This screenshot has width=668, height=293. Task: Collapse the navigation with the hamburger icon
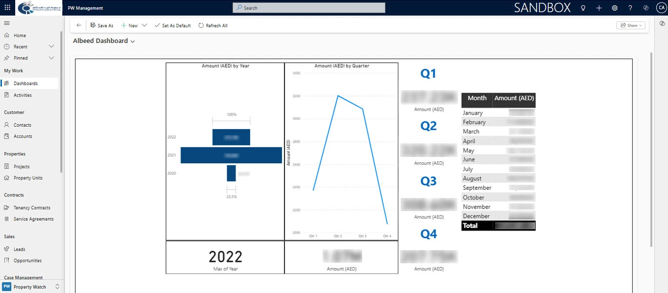click(x=7, y=22)
